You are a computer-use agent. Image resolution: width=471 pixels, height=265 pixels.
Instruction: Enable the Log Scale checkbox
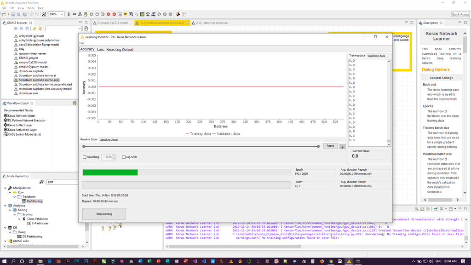[x=123, y=157]
